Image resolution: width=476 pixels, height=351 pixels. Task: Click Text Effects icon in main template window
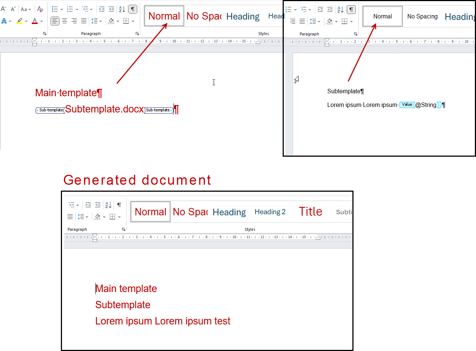tap(4, 21)
